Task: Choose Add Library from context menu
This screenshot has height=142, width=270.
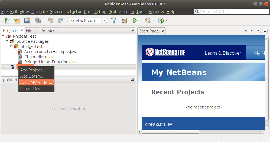Action: click(x=36, y=76)
